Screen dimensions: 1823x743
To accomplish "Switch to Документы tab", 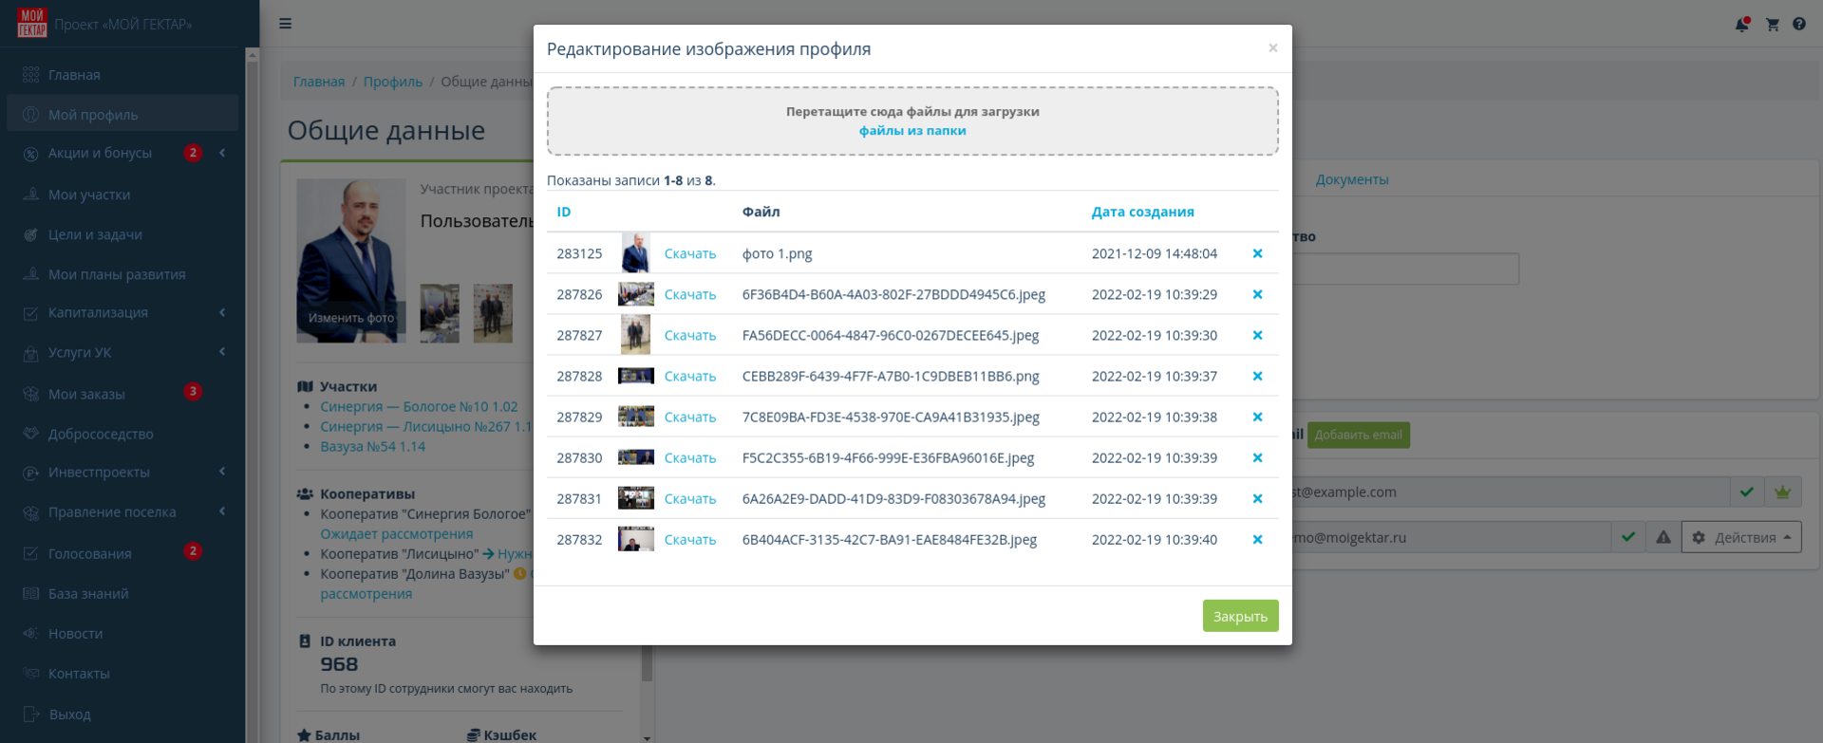I will pos(1352,179).
